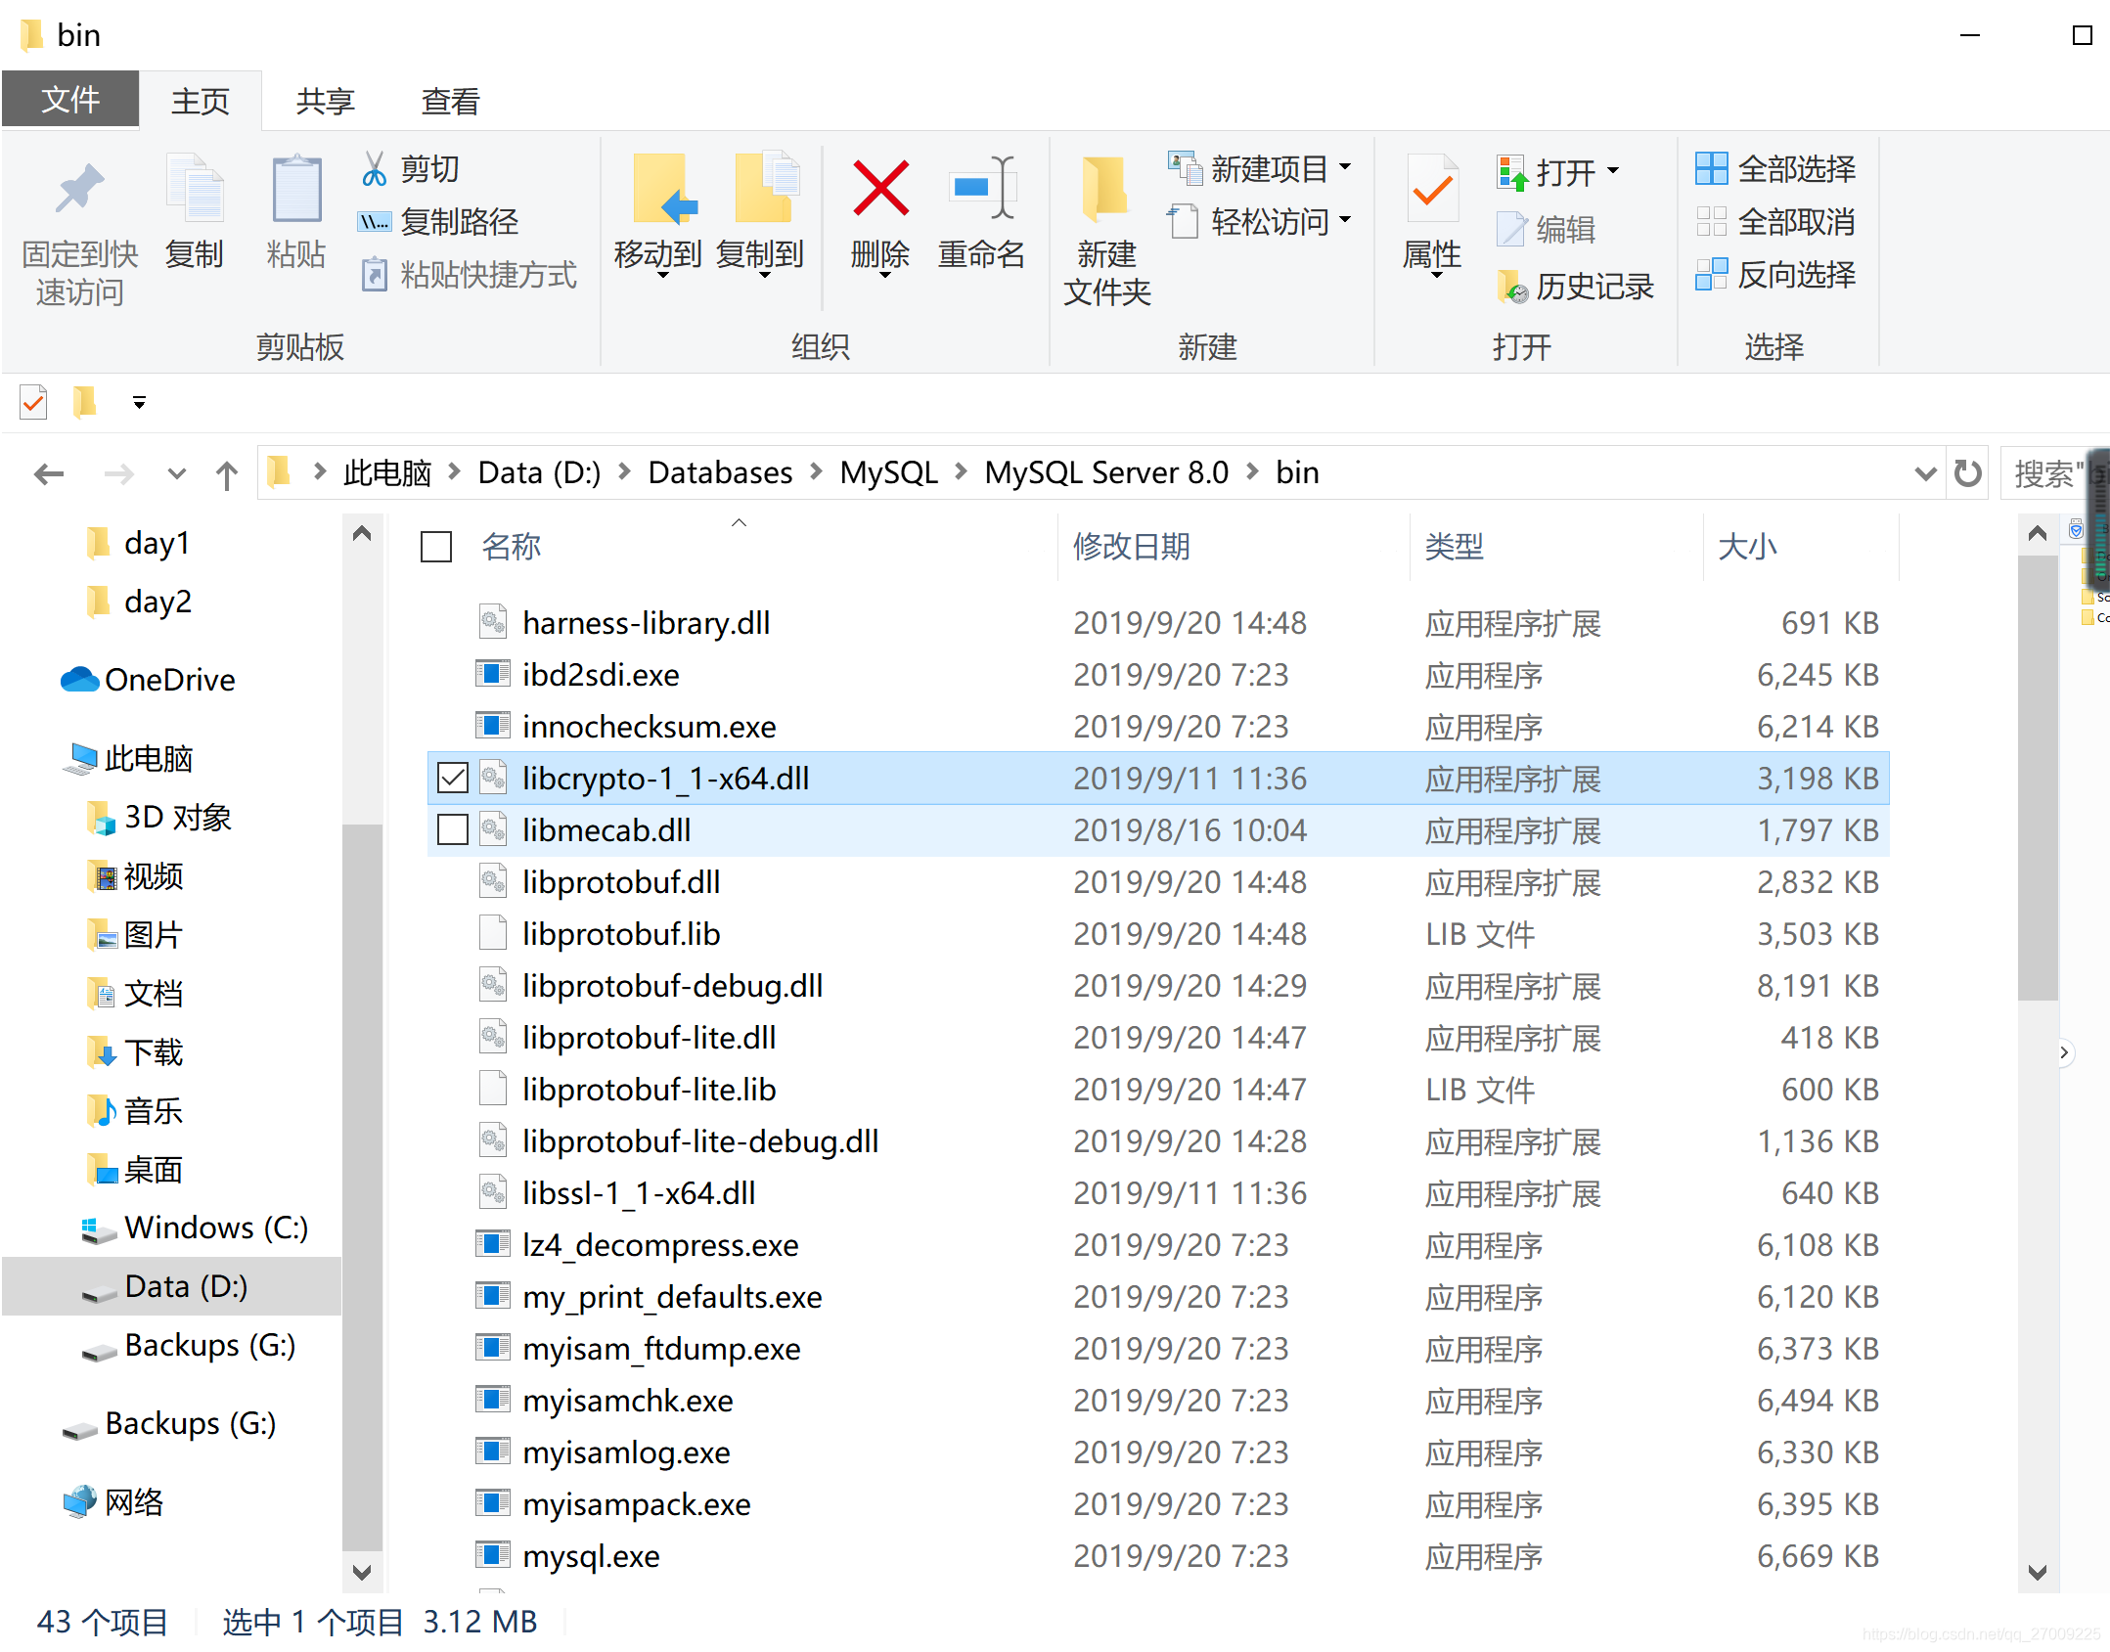
Task: Click Invert selection (反向选择) icon
Action: click(1711, 275)
